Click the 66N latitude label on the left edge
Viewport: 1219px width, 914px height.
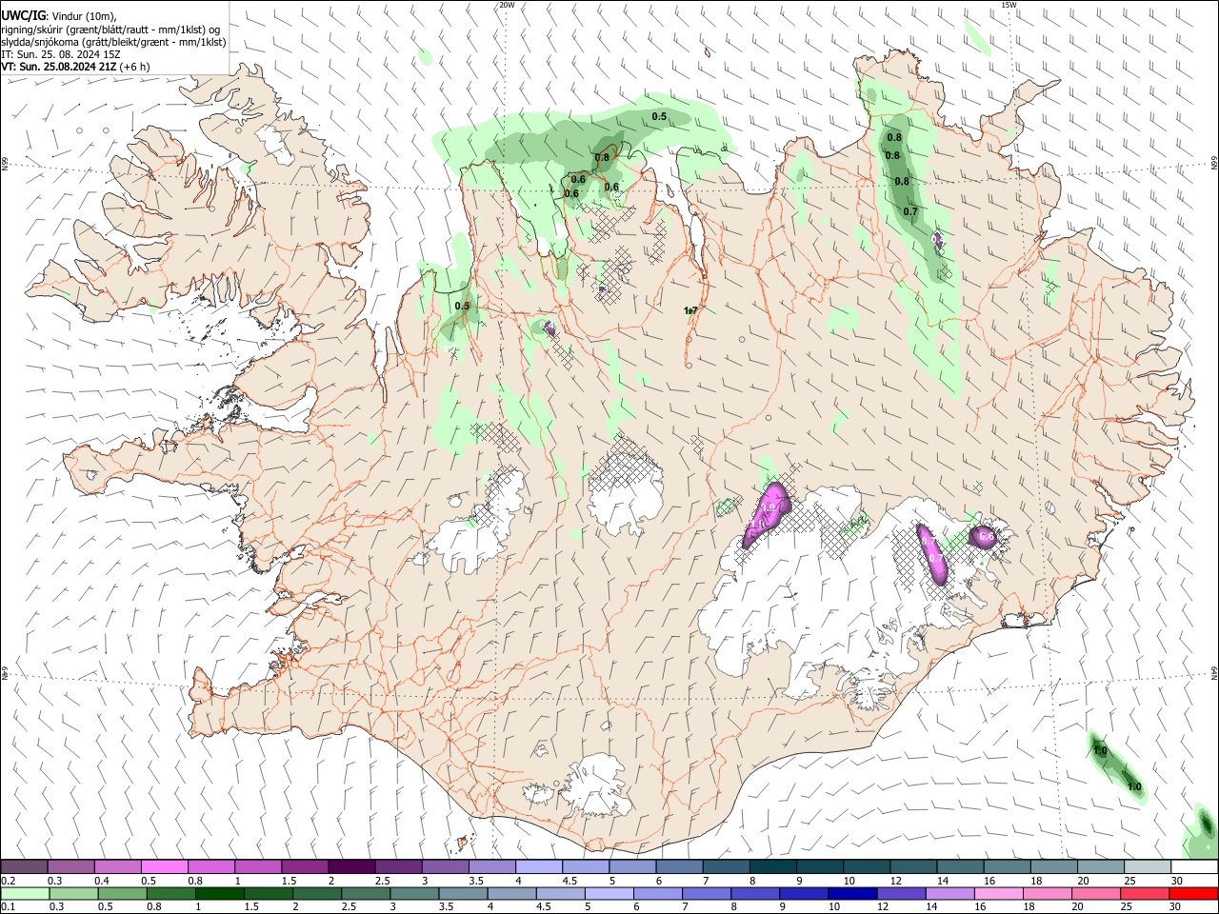click(5, 164)
